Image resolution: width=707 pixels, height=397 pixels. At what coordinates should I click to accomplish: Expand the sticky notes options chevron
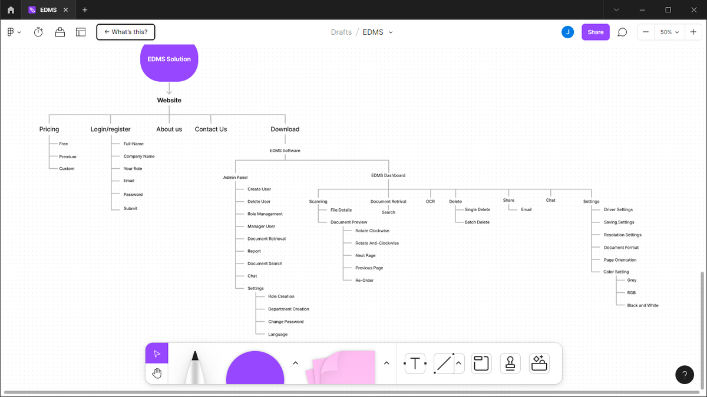click(x=386, y=363)
